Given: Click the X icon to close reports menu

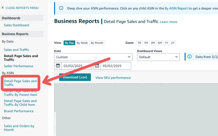Looking at the screenshot, I should click(x=3, y=8).
